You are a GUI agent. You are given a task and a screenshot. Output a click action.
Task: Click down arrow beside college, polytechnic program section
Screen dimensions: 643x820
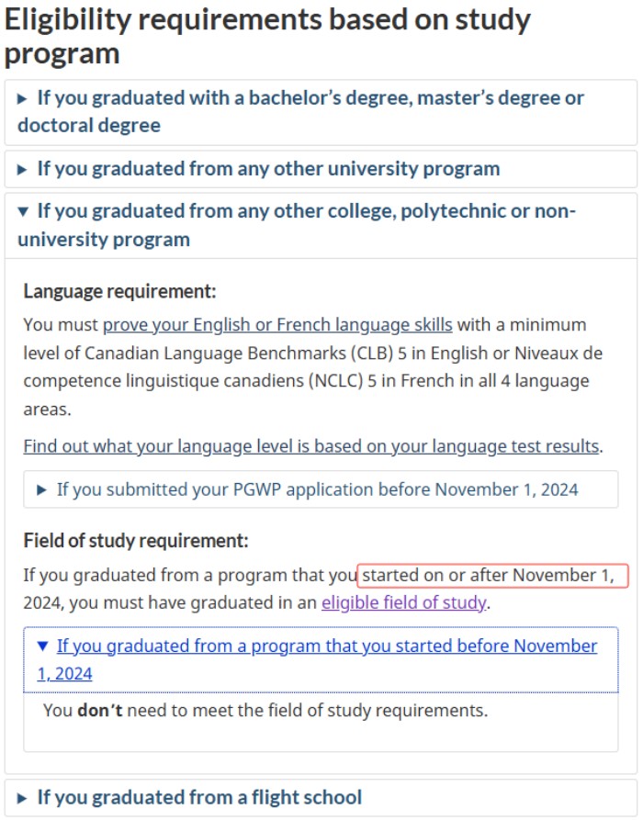coord(23,211)
